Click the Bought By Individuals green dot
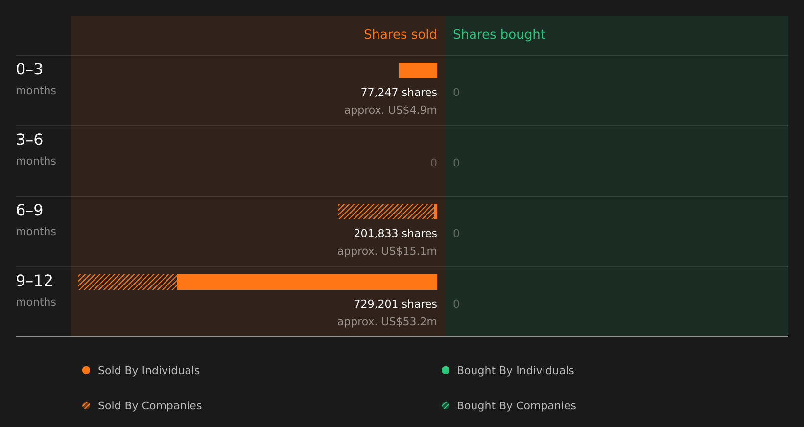This screenshot has height=427, width=804. click(446, 370)
